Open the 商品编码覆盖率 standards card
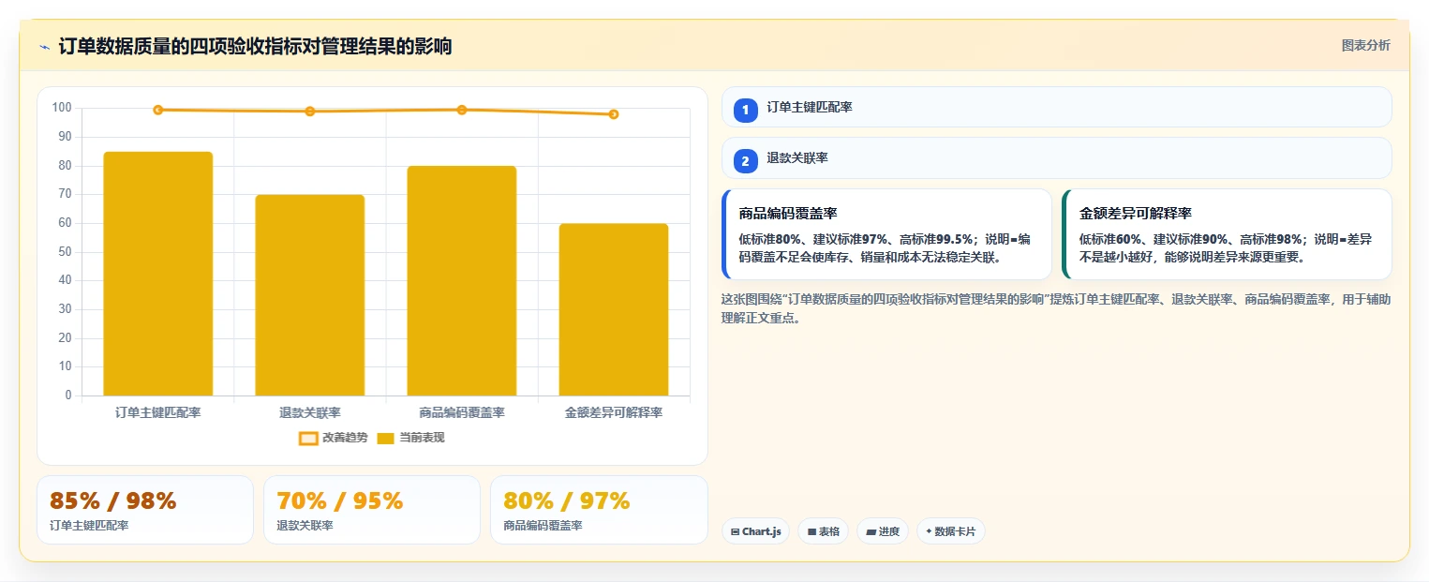 tap(886, 234)
